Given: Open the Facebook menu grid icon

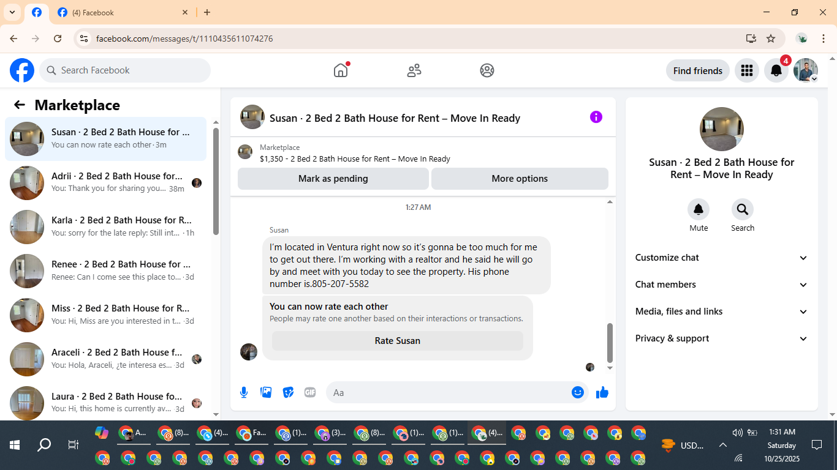Looking at the screenshot, I should (746, 70).
